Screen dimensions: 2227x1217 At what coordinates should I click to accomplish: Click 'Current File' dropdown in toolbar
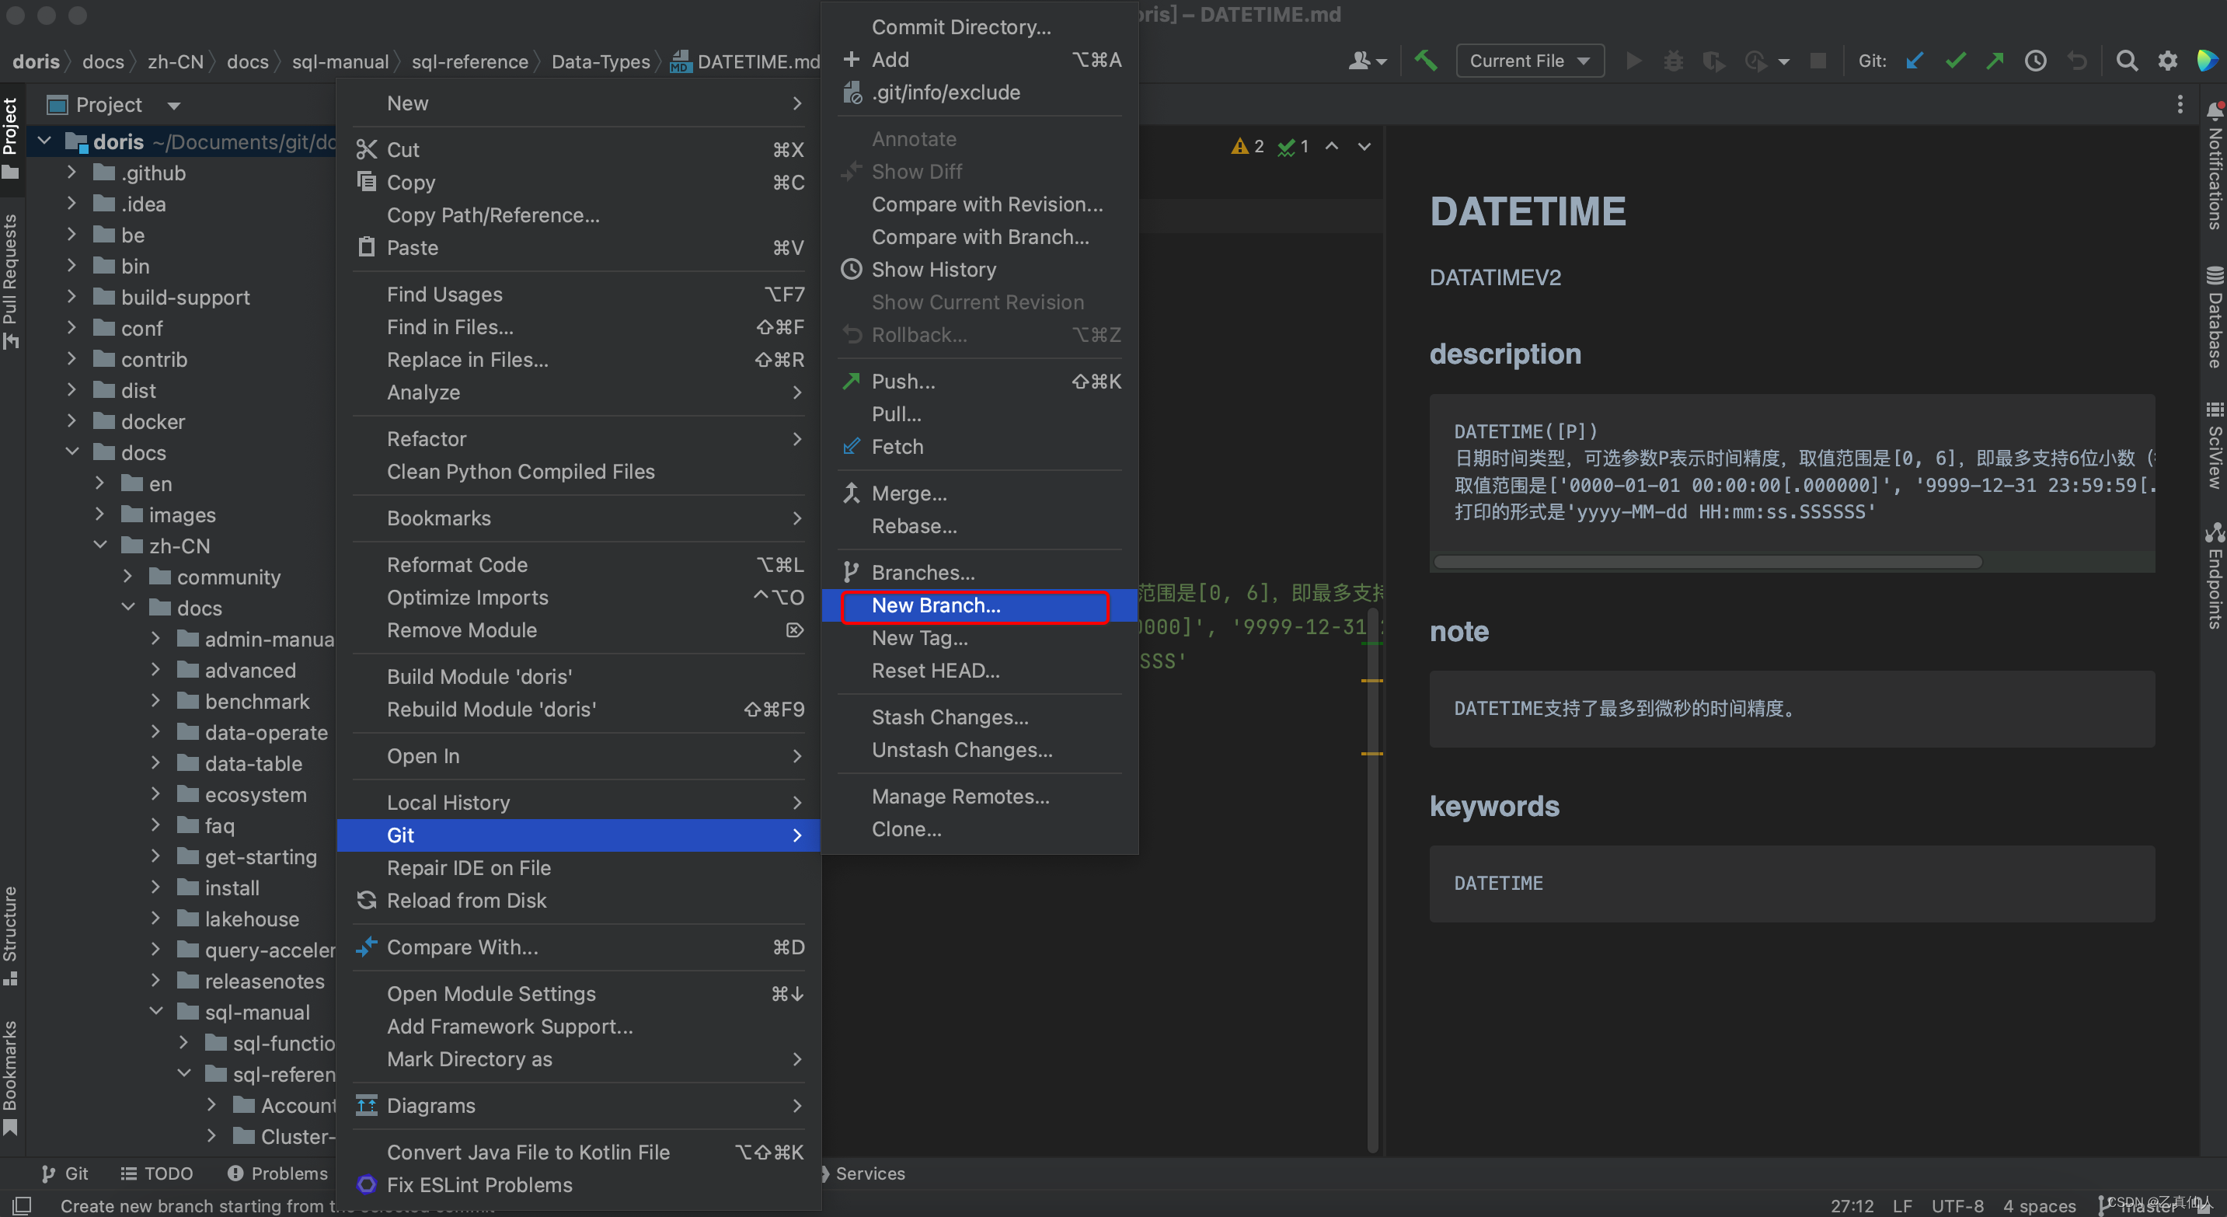point(1527,61)
